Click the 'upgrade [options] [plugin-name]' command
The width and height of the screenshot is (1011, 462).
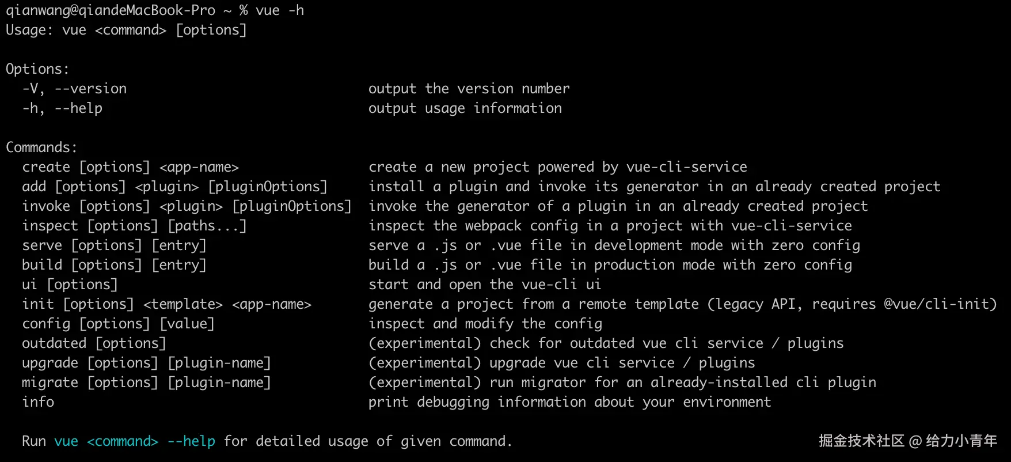click(x=146, y=363)
